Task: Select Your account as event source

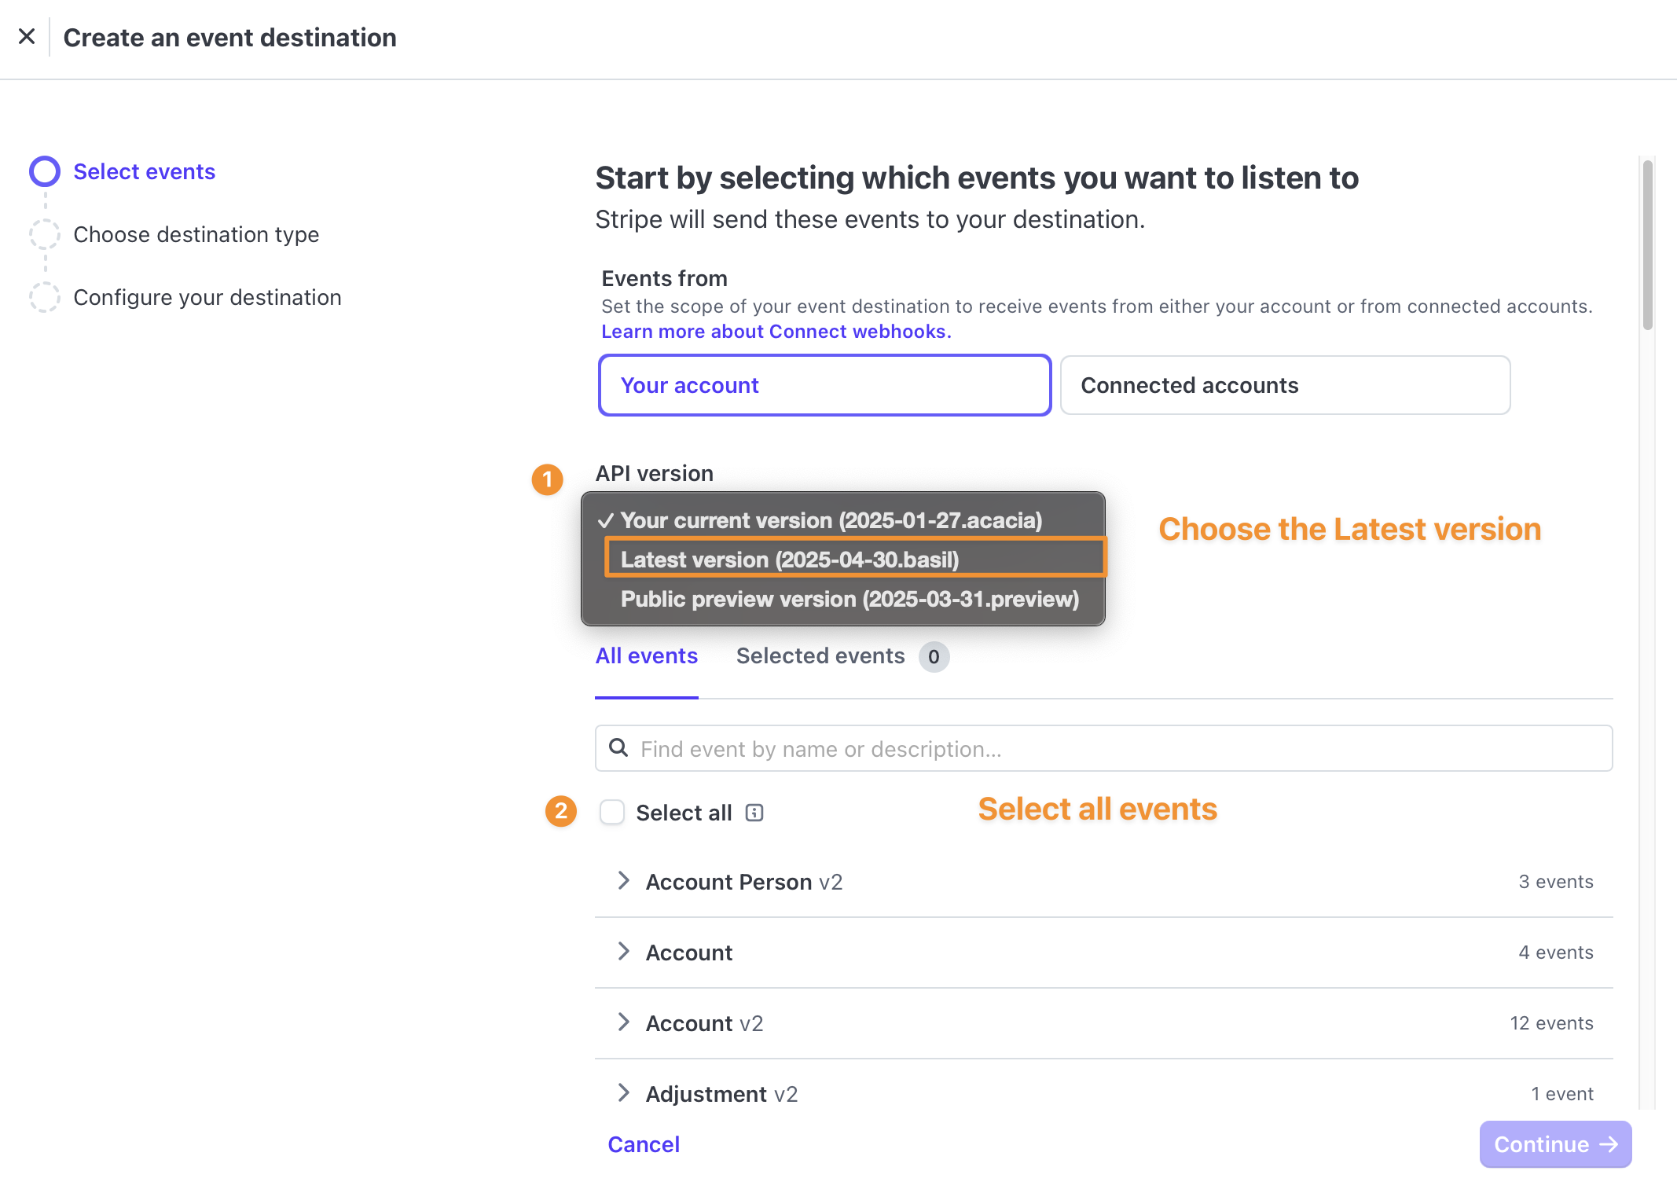Action: pos(824,385)
